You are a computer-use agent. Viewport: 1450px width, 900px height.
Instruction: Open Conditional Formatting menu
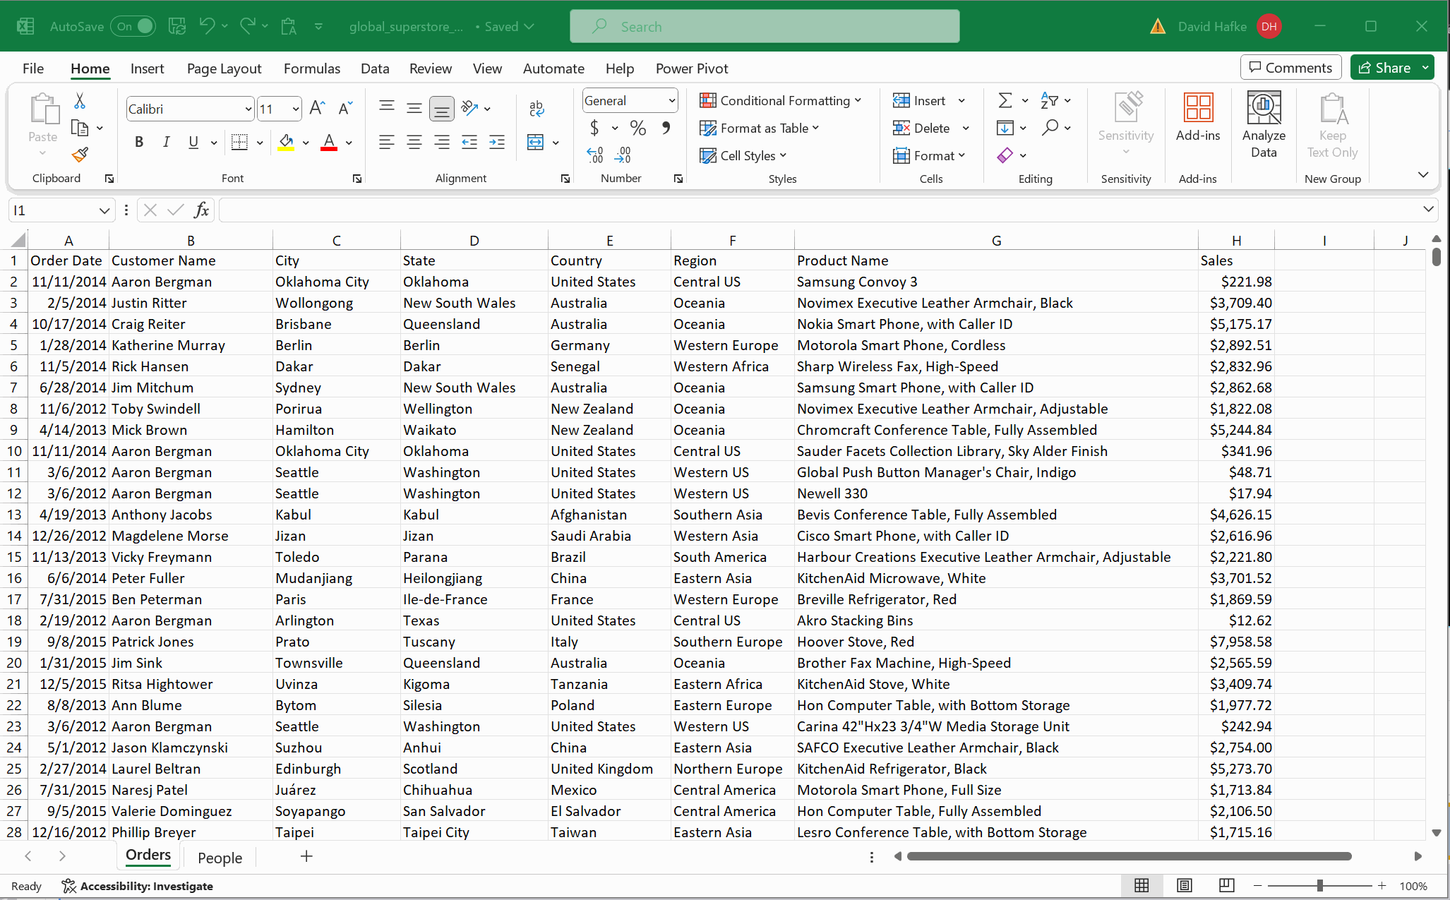(x=780, y=100)
